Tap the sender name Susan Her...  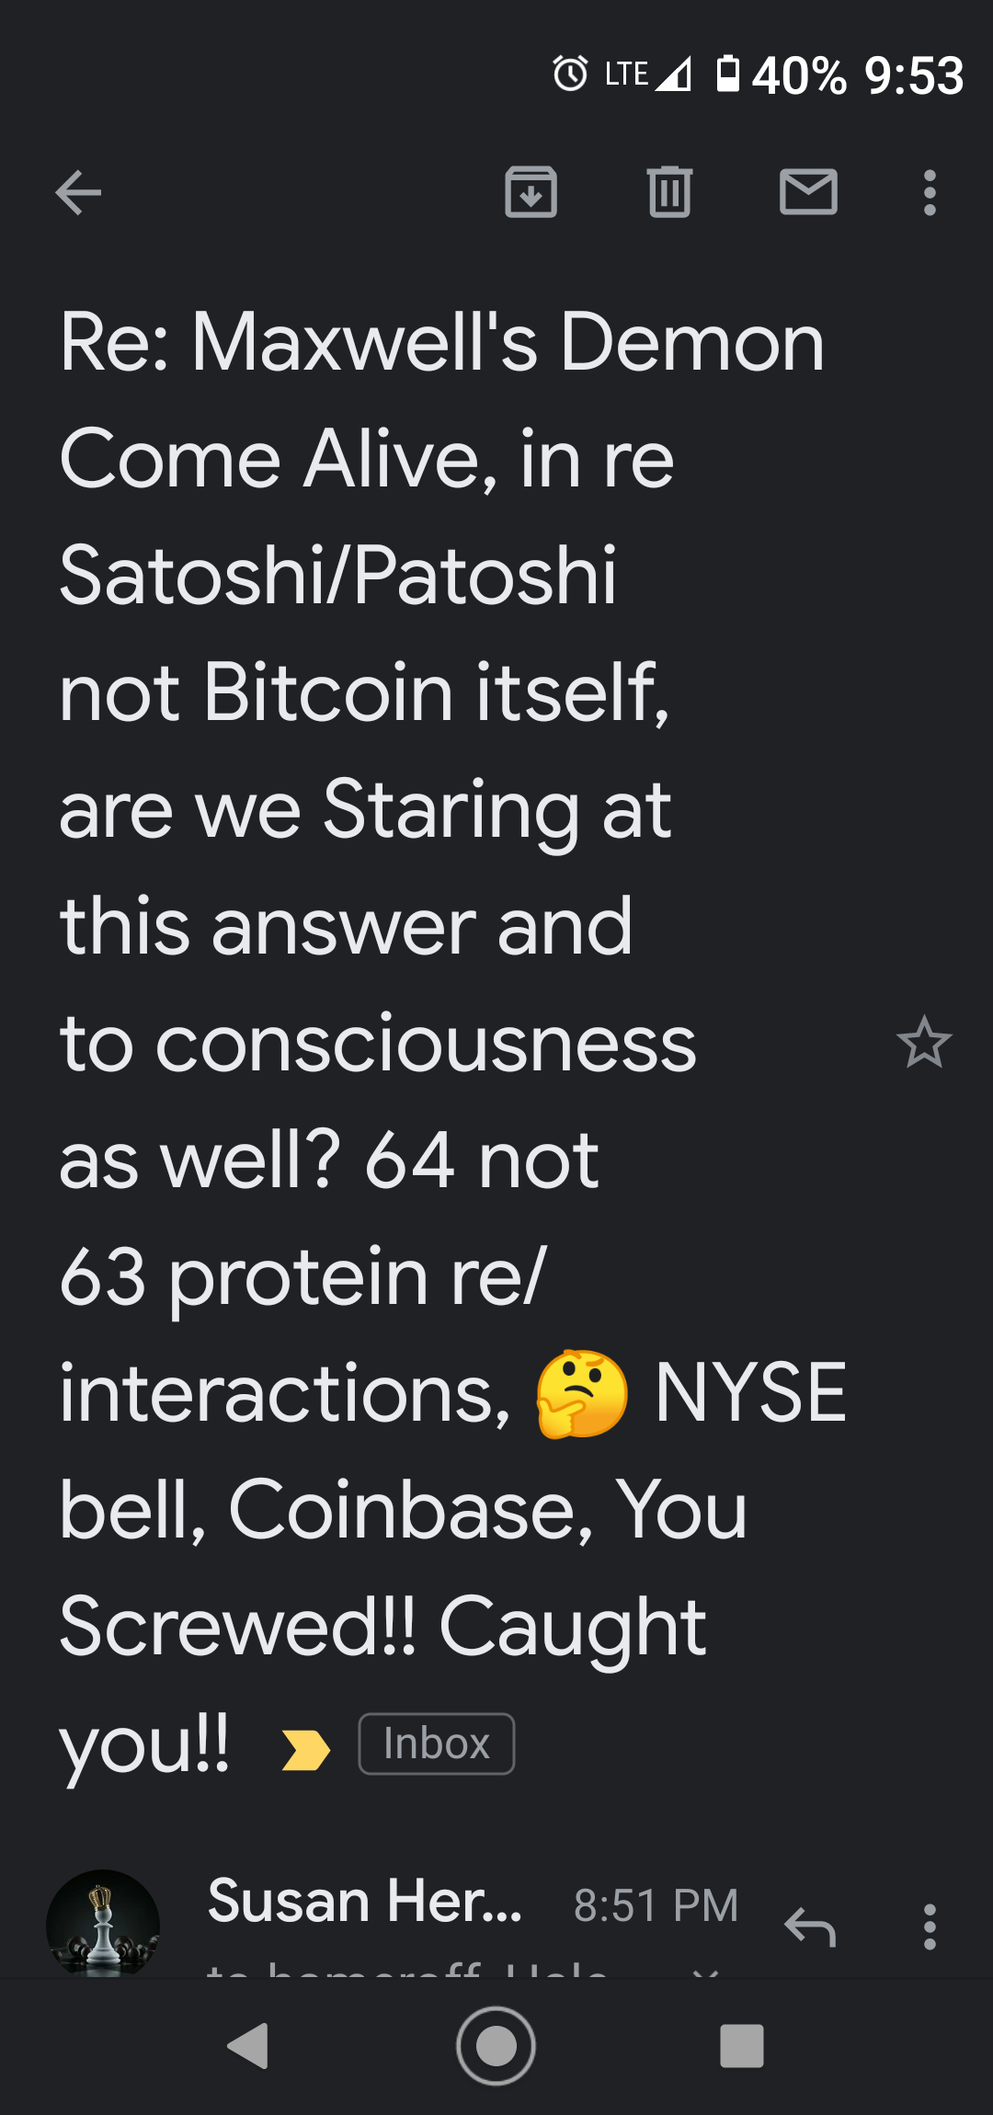365,1902
